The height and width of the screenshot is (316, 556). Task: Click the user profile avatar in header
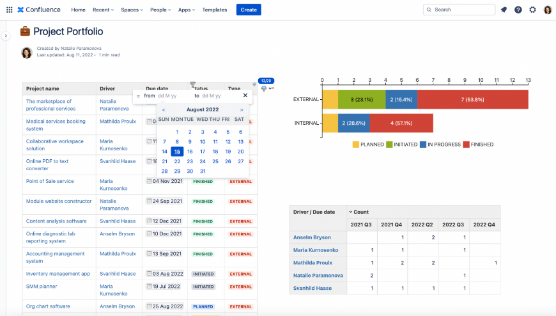(548, 10)
